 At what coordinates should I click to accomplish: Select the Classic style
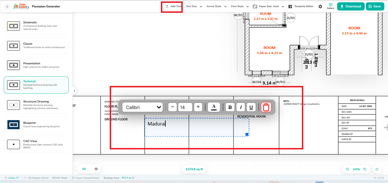pos(36,46)
